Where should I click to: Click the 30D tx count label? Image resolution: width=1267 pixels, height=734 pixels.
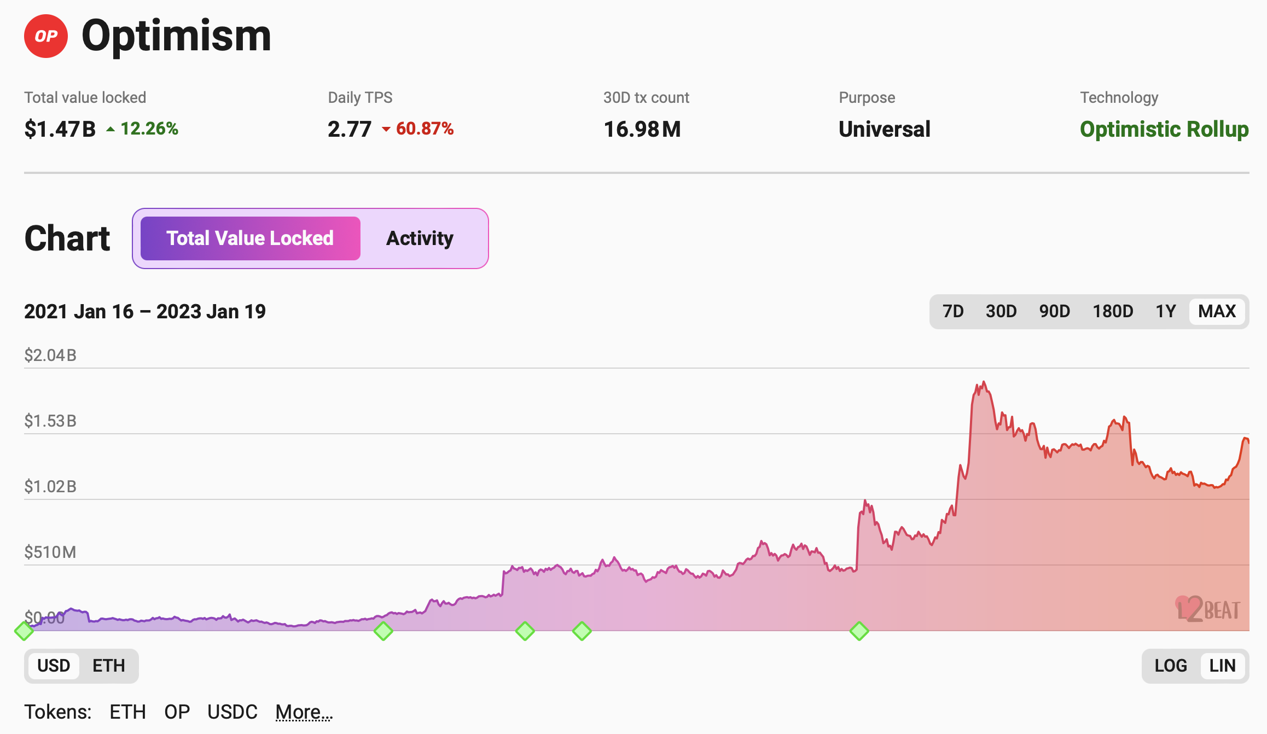tap(646, 97)
